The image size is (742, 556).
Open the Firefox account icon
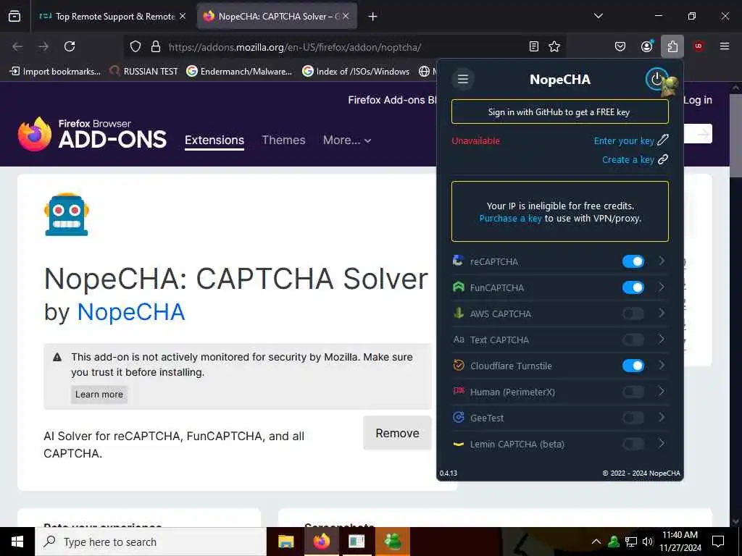coord(646,46)
